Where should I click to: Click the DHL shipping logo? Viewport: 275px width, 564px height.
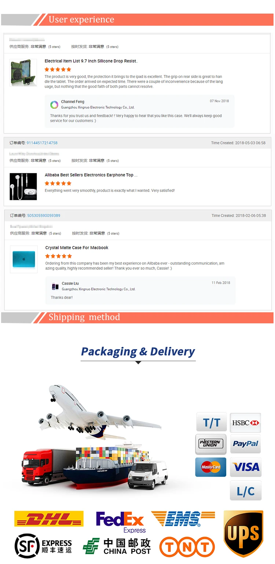[x=49, y=518]
